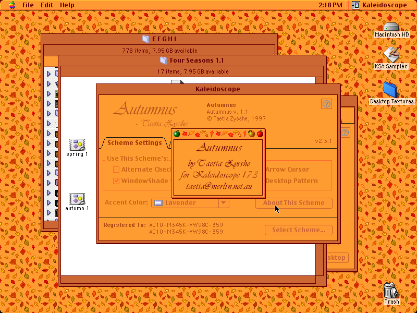Uncheck the WindowShade checkbox
417x313 pixels.
(116, 181)
